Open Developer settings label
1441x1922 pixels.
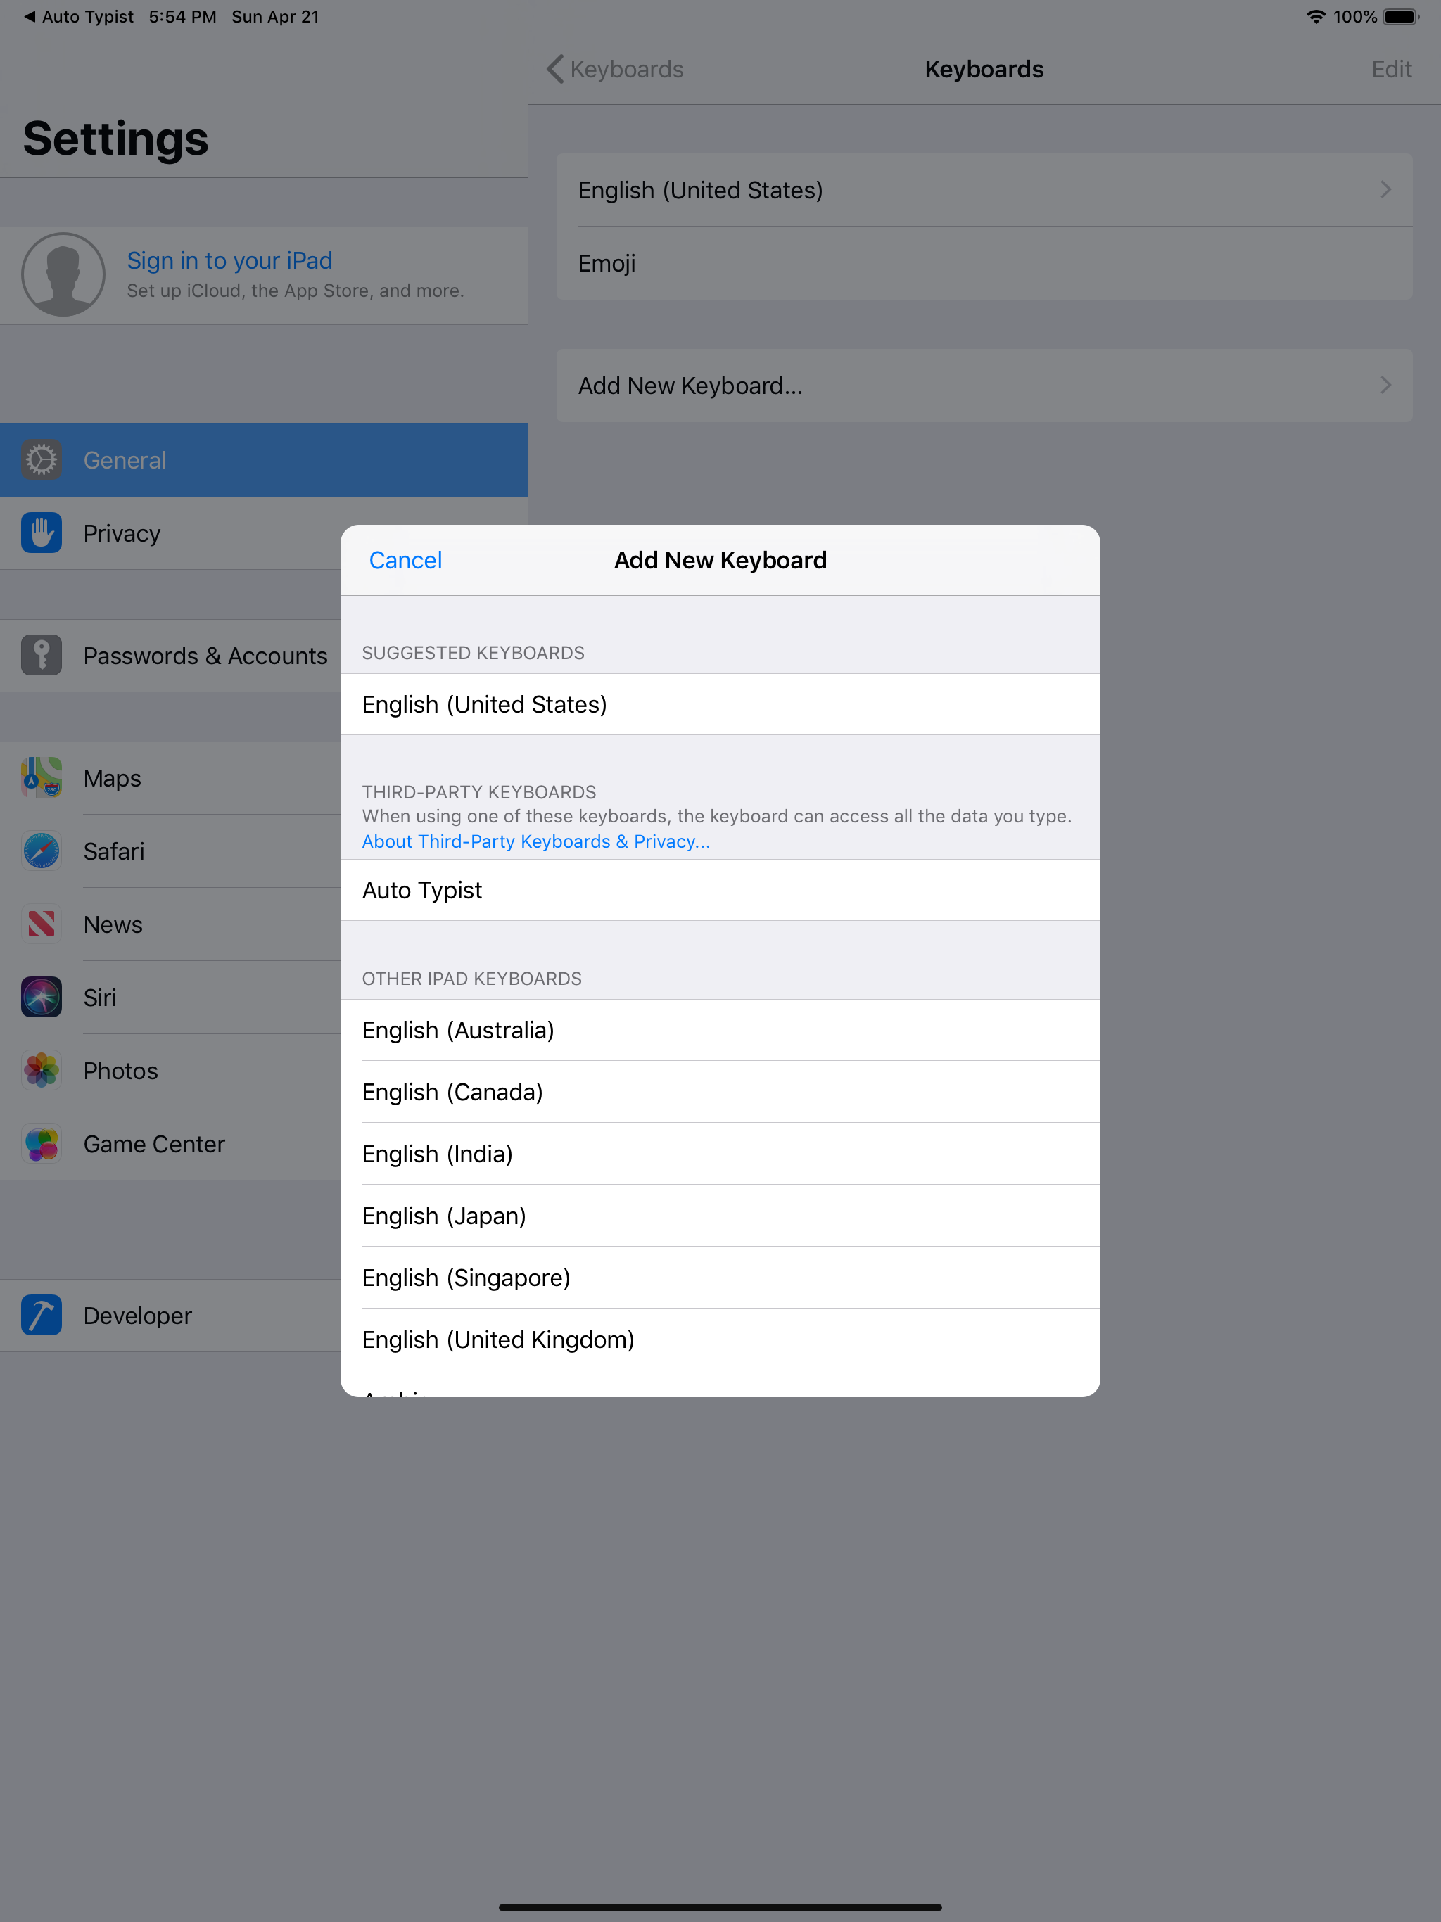(137, 1316)
